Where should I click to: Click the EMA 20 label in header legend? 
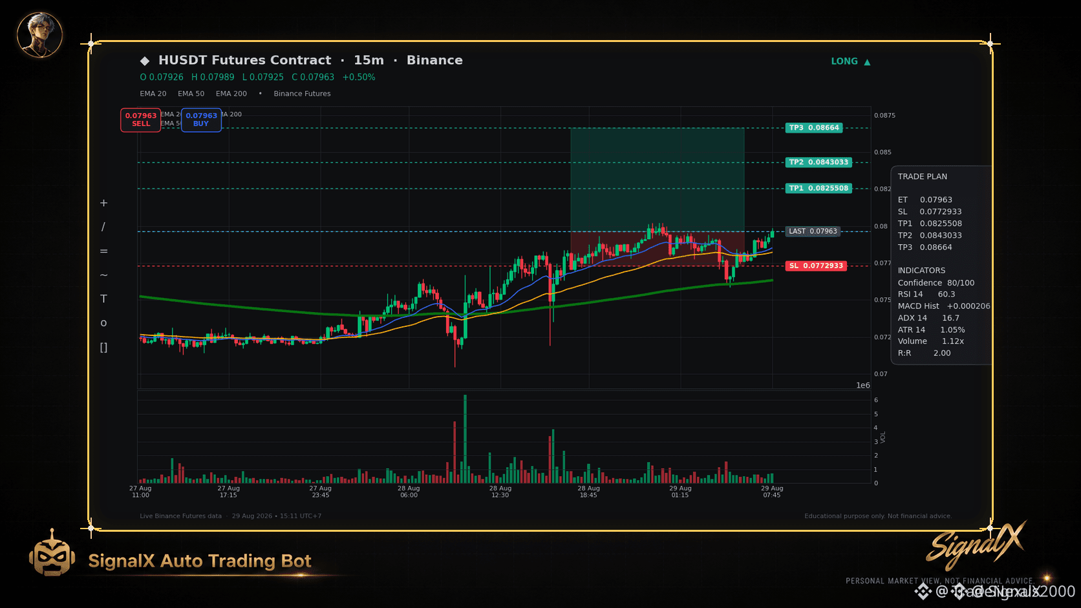coord(153,94)
